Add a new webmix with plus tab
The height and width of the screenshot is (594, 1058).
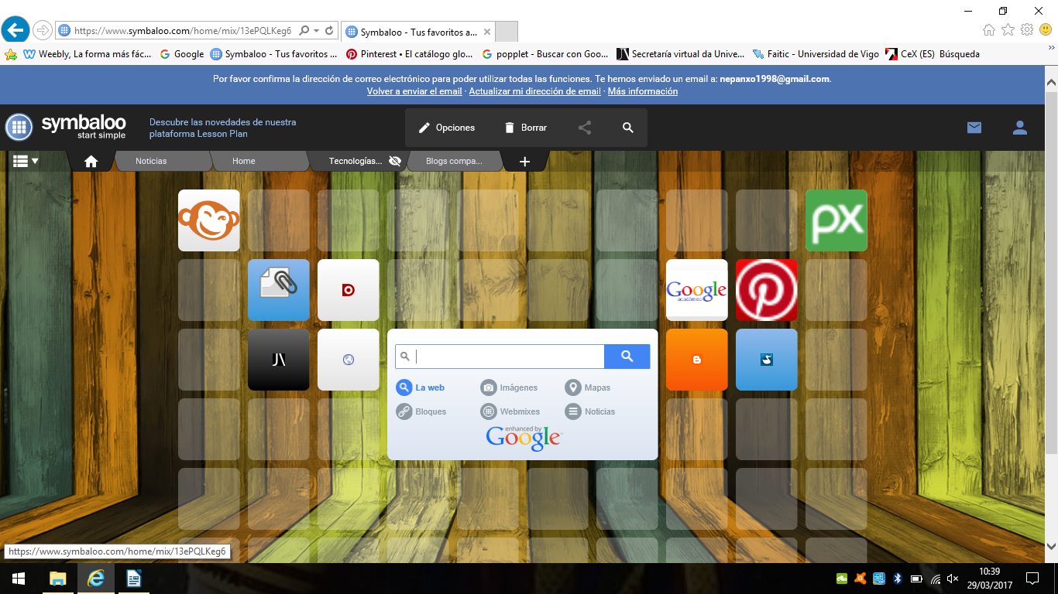click(x=524, y=161)
